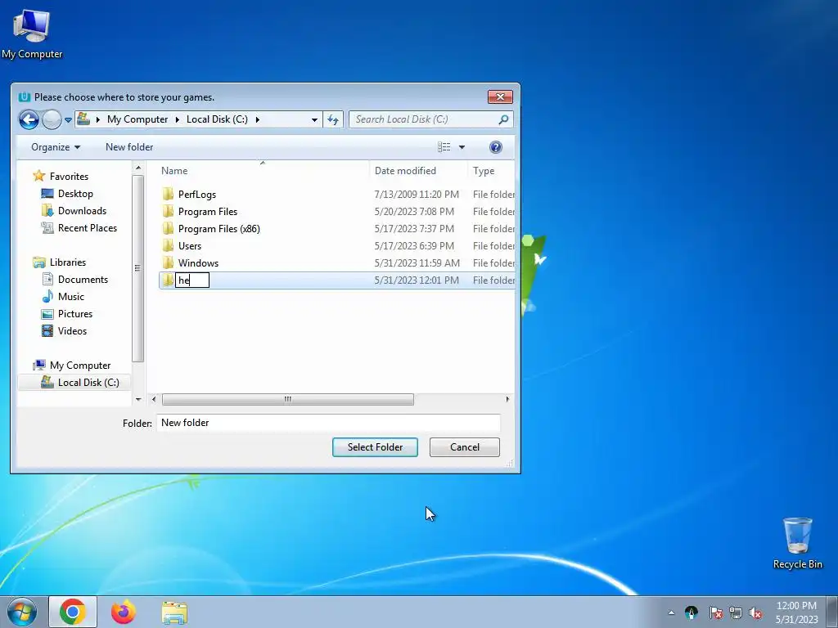Image resolution: width=838 pixels, height=628 pixels.
Task: Click the Back navigation arrow
Action: click(29, 119)
